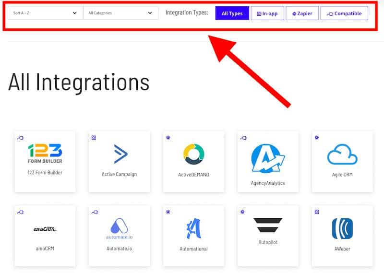Click the 123 Form Builder logo
Viewport: 384px width, 273px height.
pos(45,154)
